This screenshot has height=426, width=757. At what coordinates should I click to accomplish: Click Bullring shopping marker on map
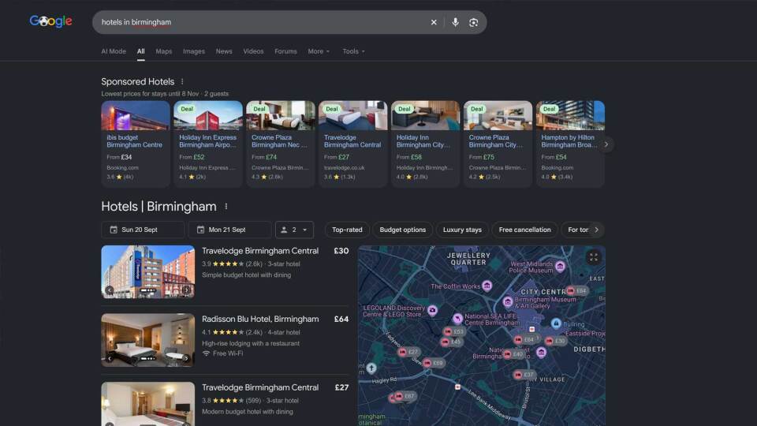click(x=556, y=323)
